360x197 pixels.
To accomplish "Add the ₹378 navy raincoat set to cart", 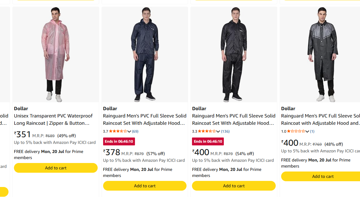I will 145,186.
